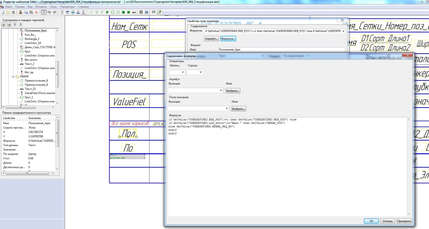Click the Проверить button
429x229 pixels.
(404, 221)
